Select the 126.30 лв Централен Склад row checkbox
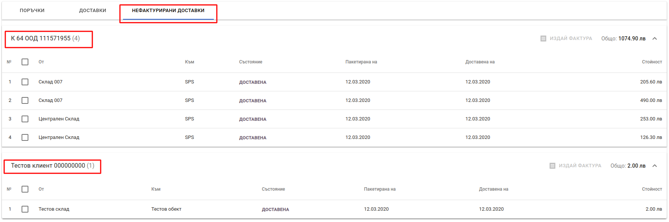The width and height of the screenshot is (669, 222). coord(25,137)
